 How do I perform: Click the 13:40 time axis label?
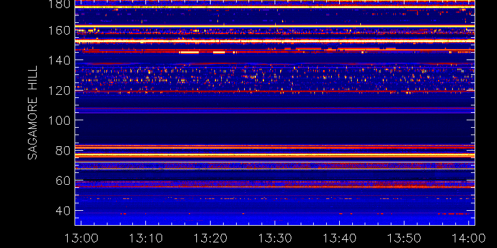tap(340, 238)
